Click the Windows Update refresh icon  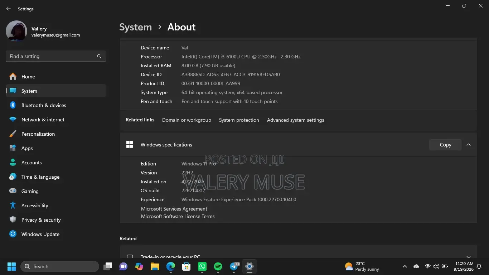[x=13, y=234]
